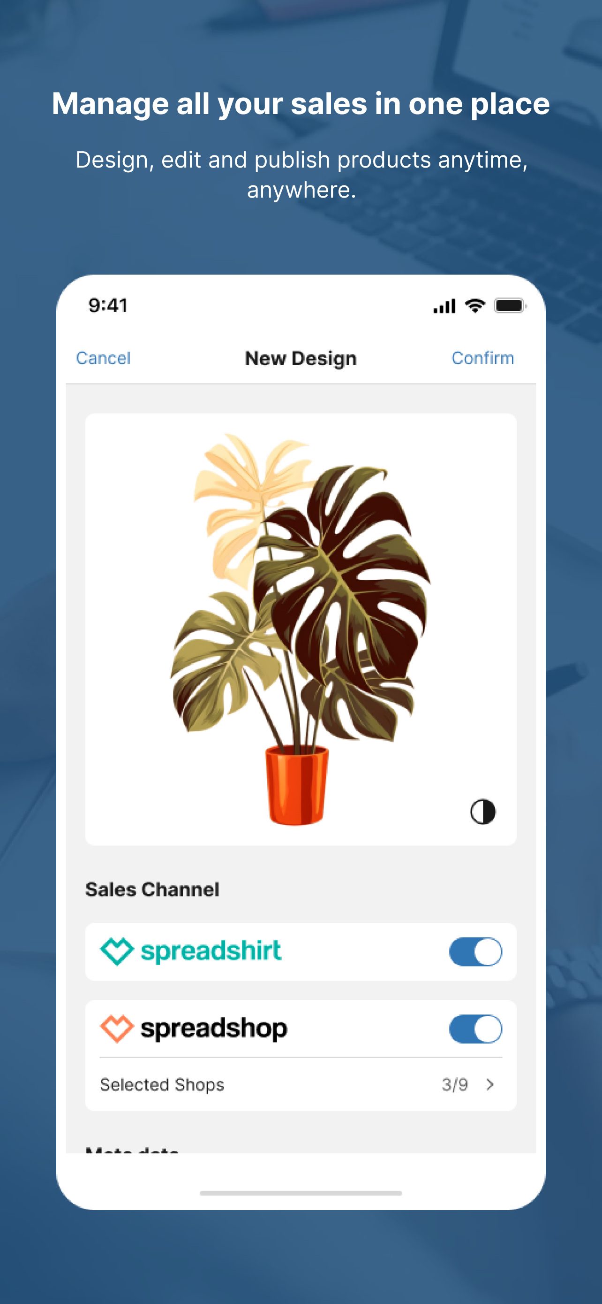Tap the Wi-Fi status icon
The height and width of the screenshot is (1304, 602).
point(474,306)
